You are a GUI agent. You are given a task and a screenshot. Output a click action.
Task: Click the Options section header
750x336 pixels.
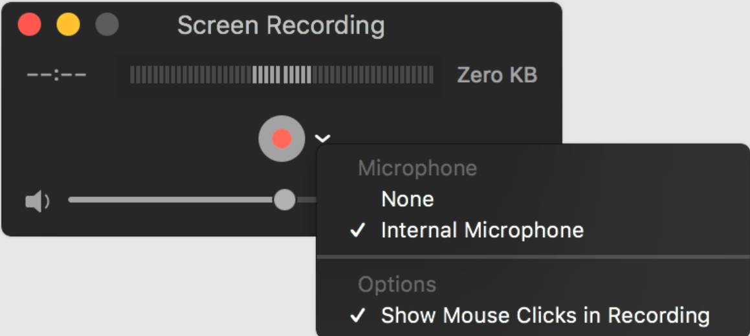(x=397, y=284)
